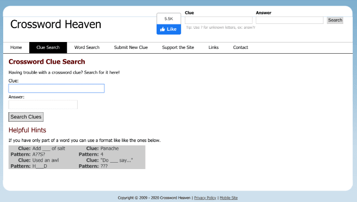This screenshot has height=202, width=357.
Task: Open the Privacy Policy link
Action: pos(205,198)
